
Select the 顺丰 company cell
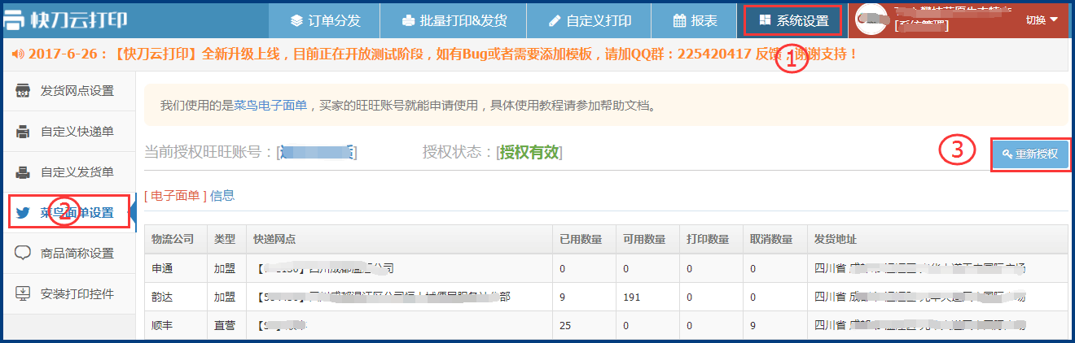(x=162, y=324)
